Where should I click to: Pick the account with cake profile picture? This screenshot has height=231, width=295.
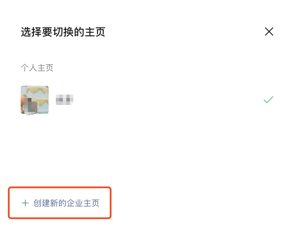point(147,100)
